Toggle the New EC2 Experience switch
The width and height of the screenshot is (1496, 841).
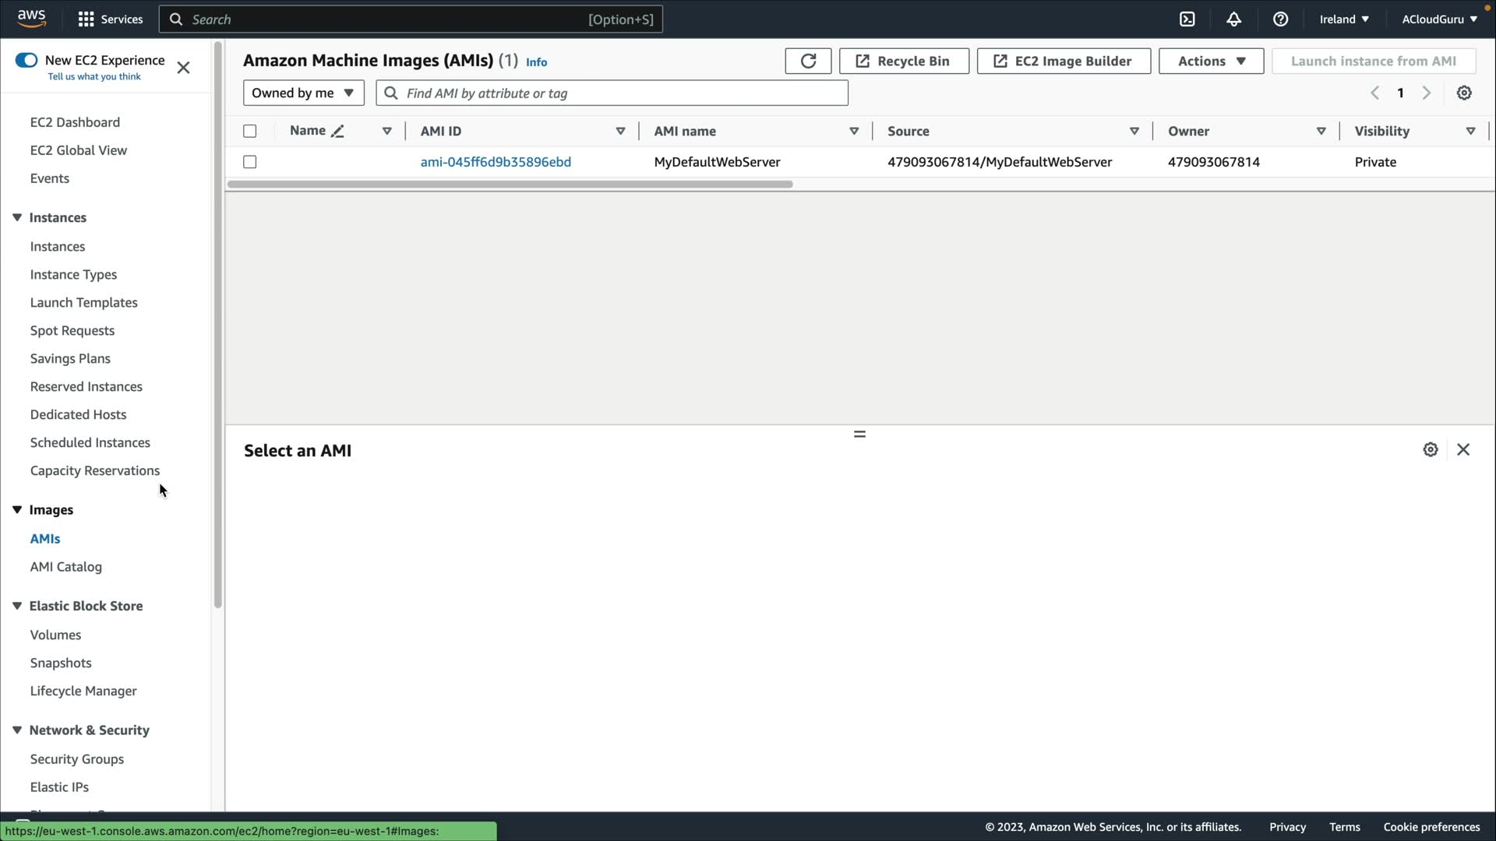click(x=26, y=60)
